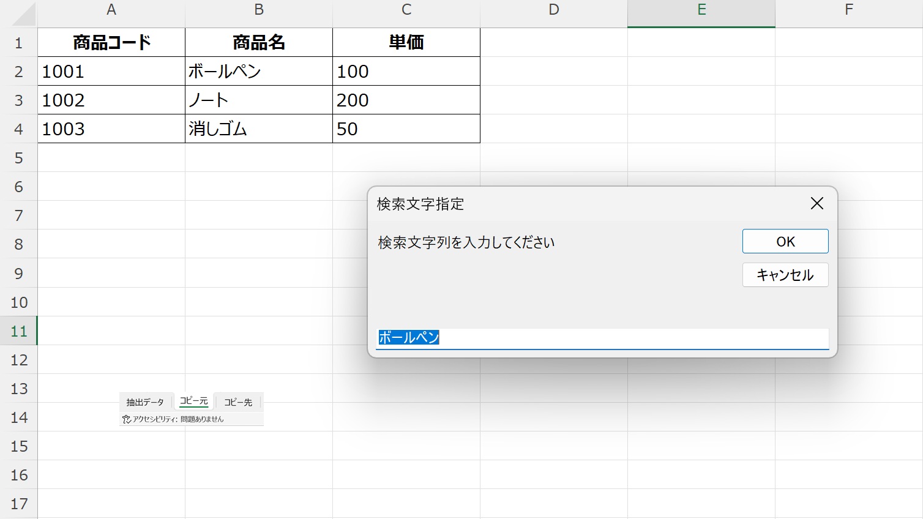923x519 pixels.
Task: Select the cell containing ノート
Action: 258,100
